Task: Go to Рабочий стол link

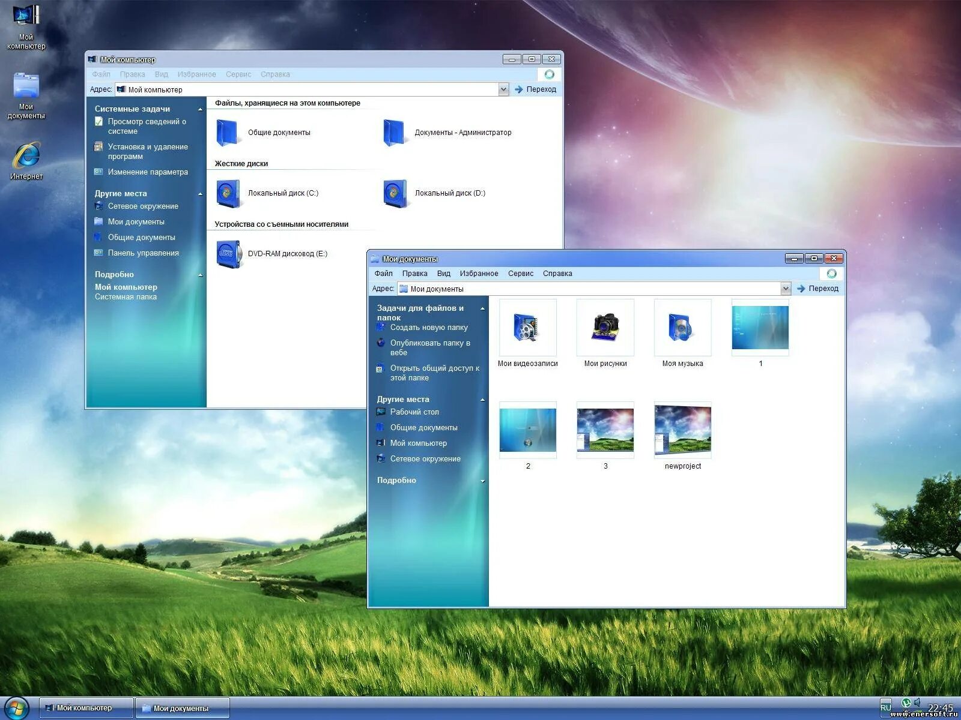Action: tap(408, 412)
